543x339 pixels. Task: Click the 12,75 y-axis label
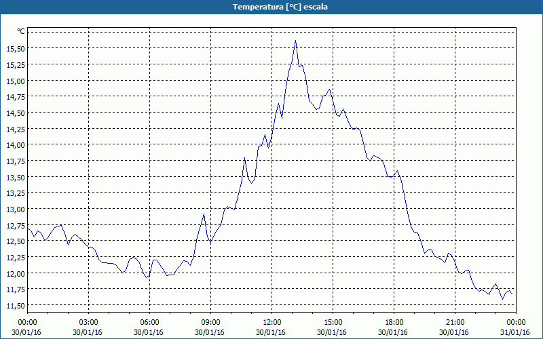pos(16,225)
